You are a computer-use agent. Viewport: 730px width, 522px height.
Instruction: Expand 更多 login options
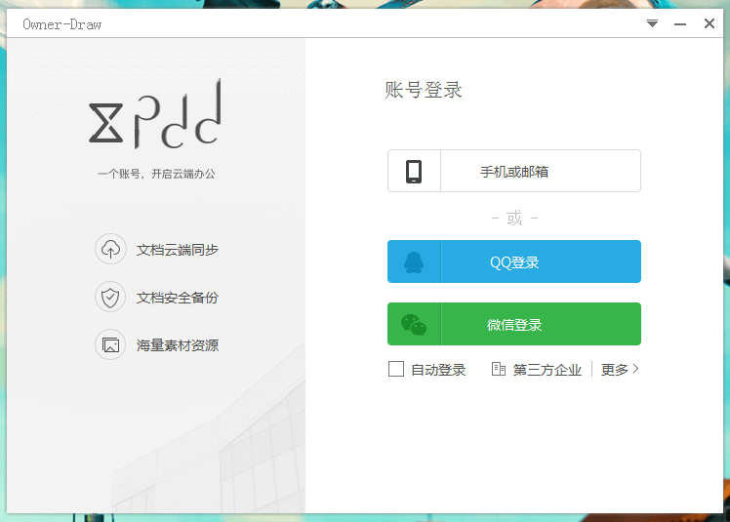pyautogui.click(x=620, y=370)
